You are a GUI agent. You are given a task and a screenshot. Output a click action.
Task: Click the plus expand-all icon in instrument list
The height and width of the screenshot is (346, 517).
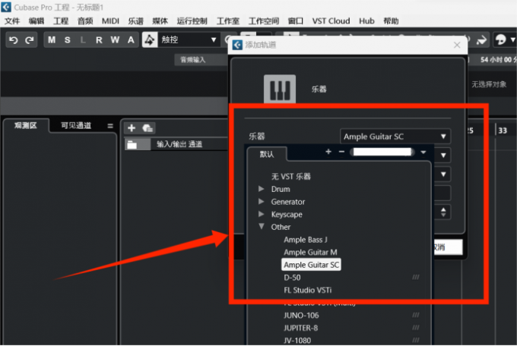[328, 152]
